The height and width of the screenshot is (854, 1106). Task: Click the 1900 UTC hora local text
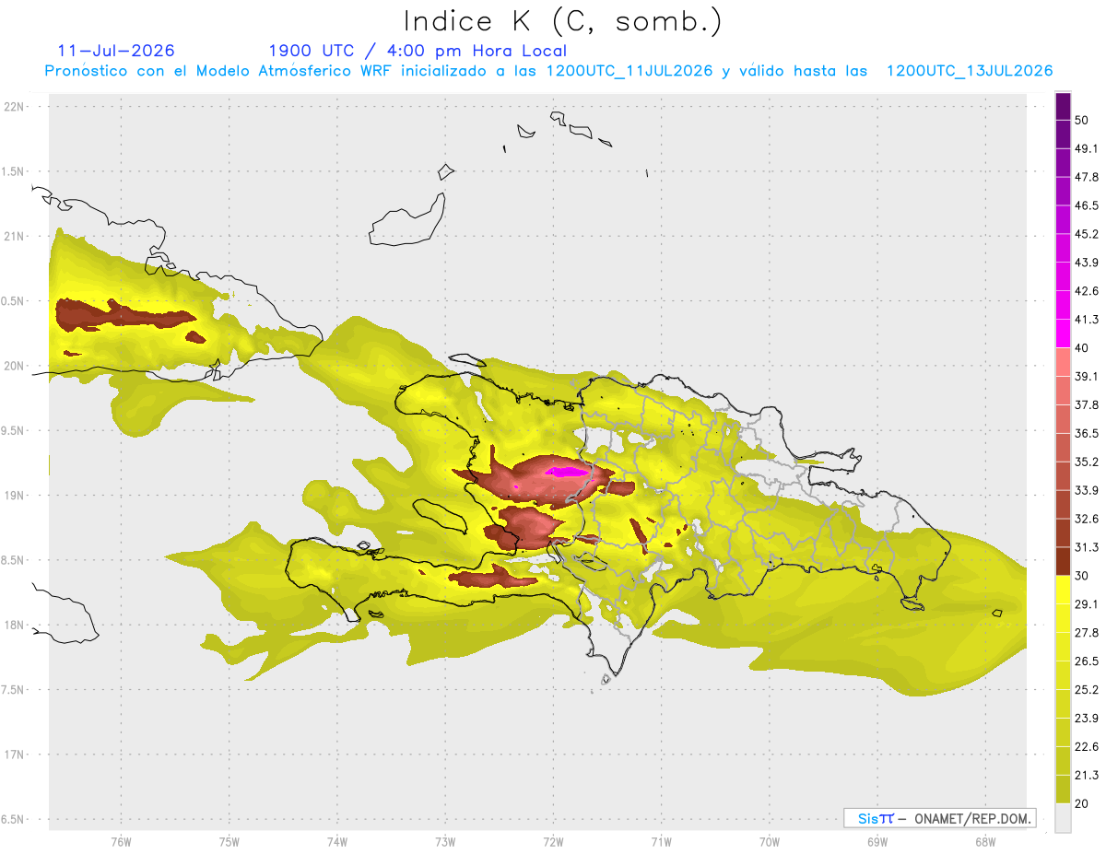[x=418, y=51]
